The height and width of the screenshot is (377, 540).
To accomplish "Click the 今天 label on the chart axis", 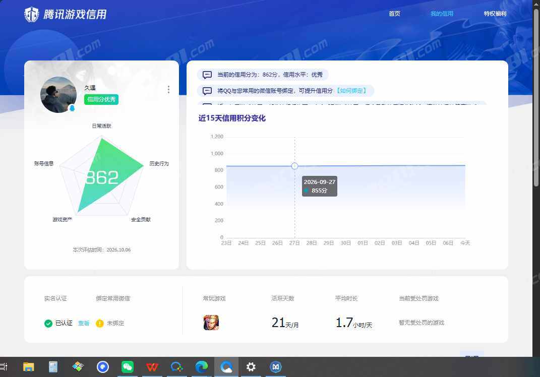I will [x=465, y=243].
